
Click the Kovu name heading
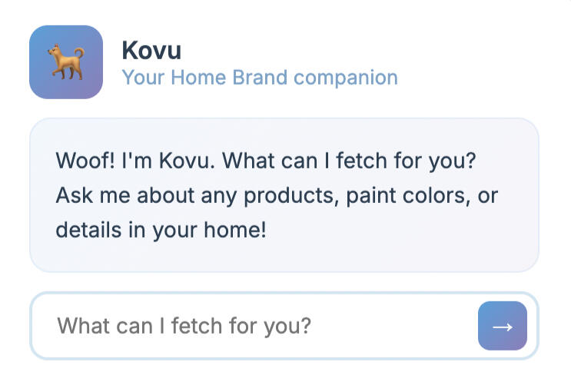(x=151, y=51)
